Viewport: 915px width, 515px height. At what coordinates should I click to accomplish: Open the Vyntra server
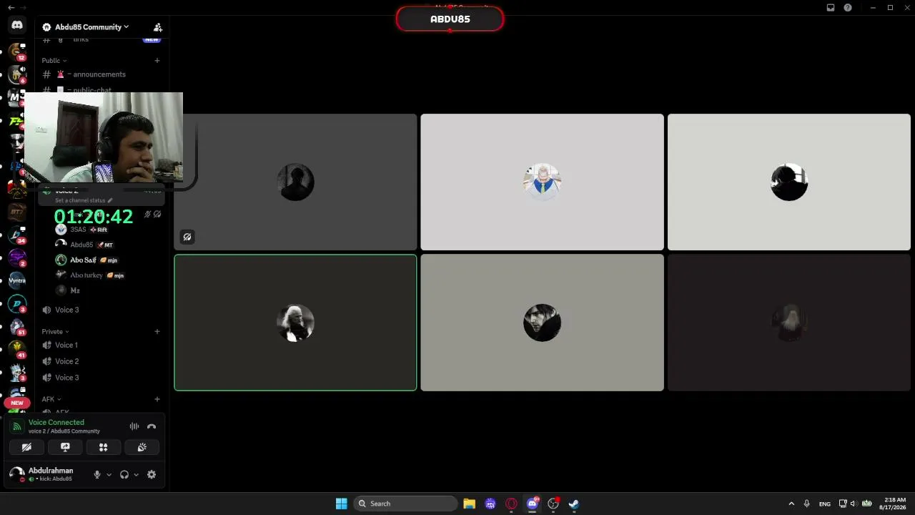[x=17, y=280]
